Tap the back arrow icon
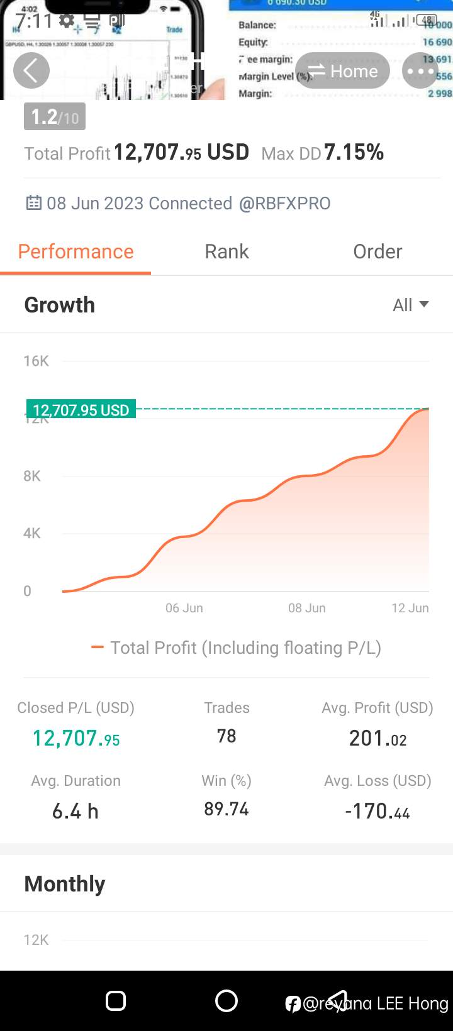Image resolution: width=453 pixels, height=1031 pixels. tap(31, 70)
